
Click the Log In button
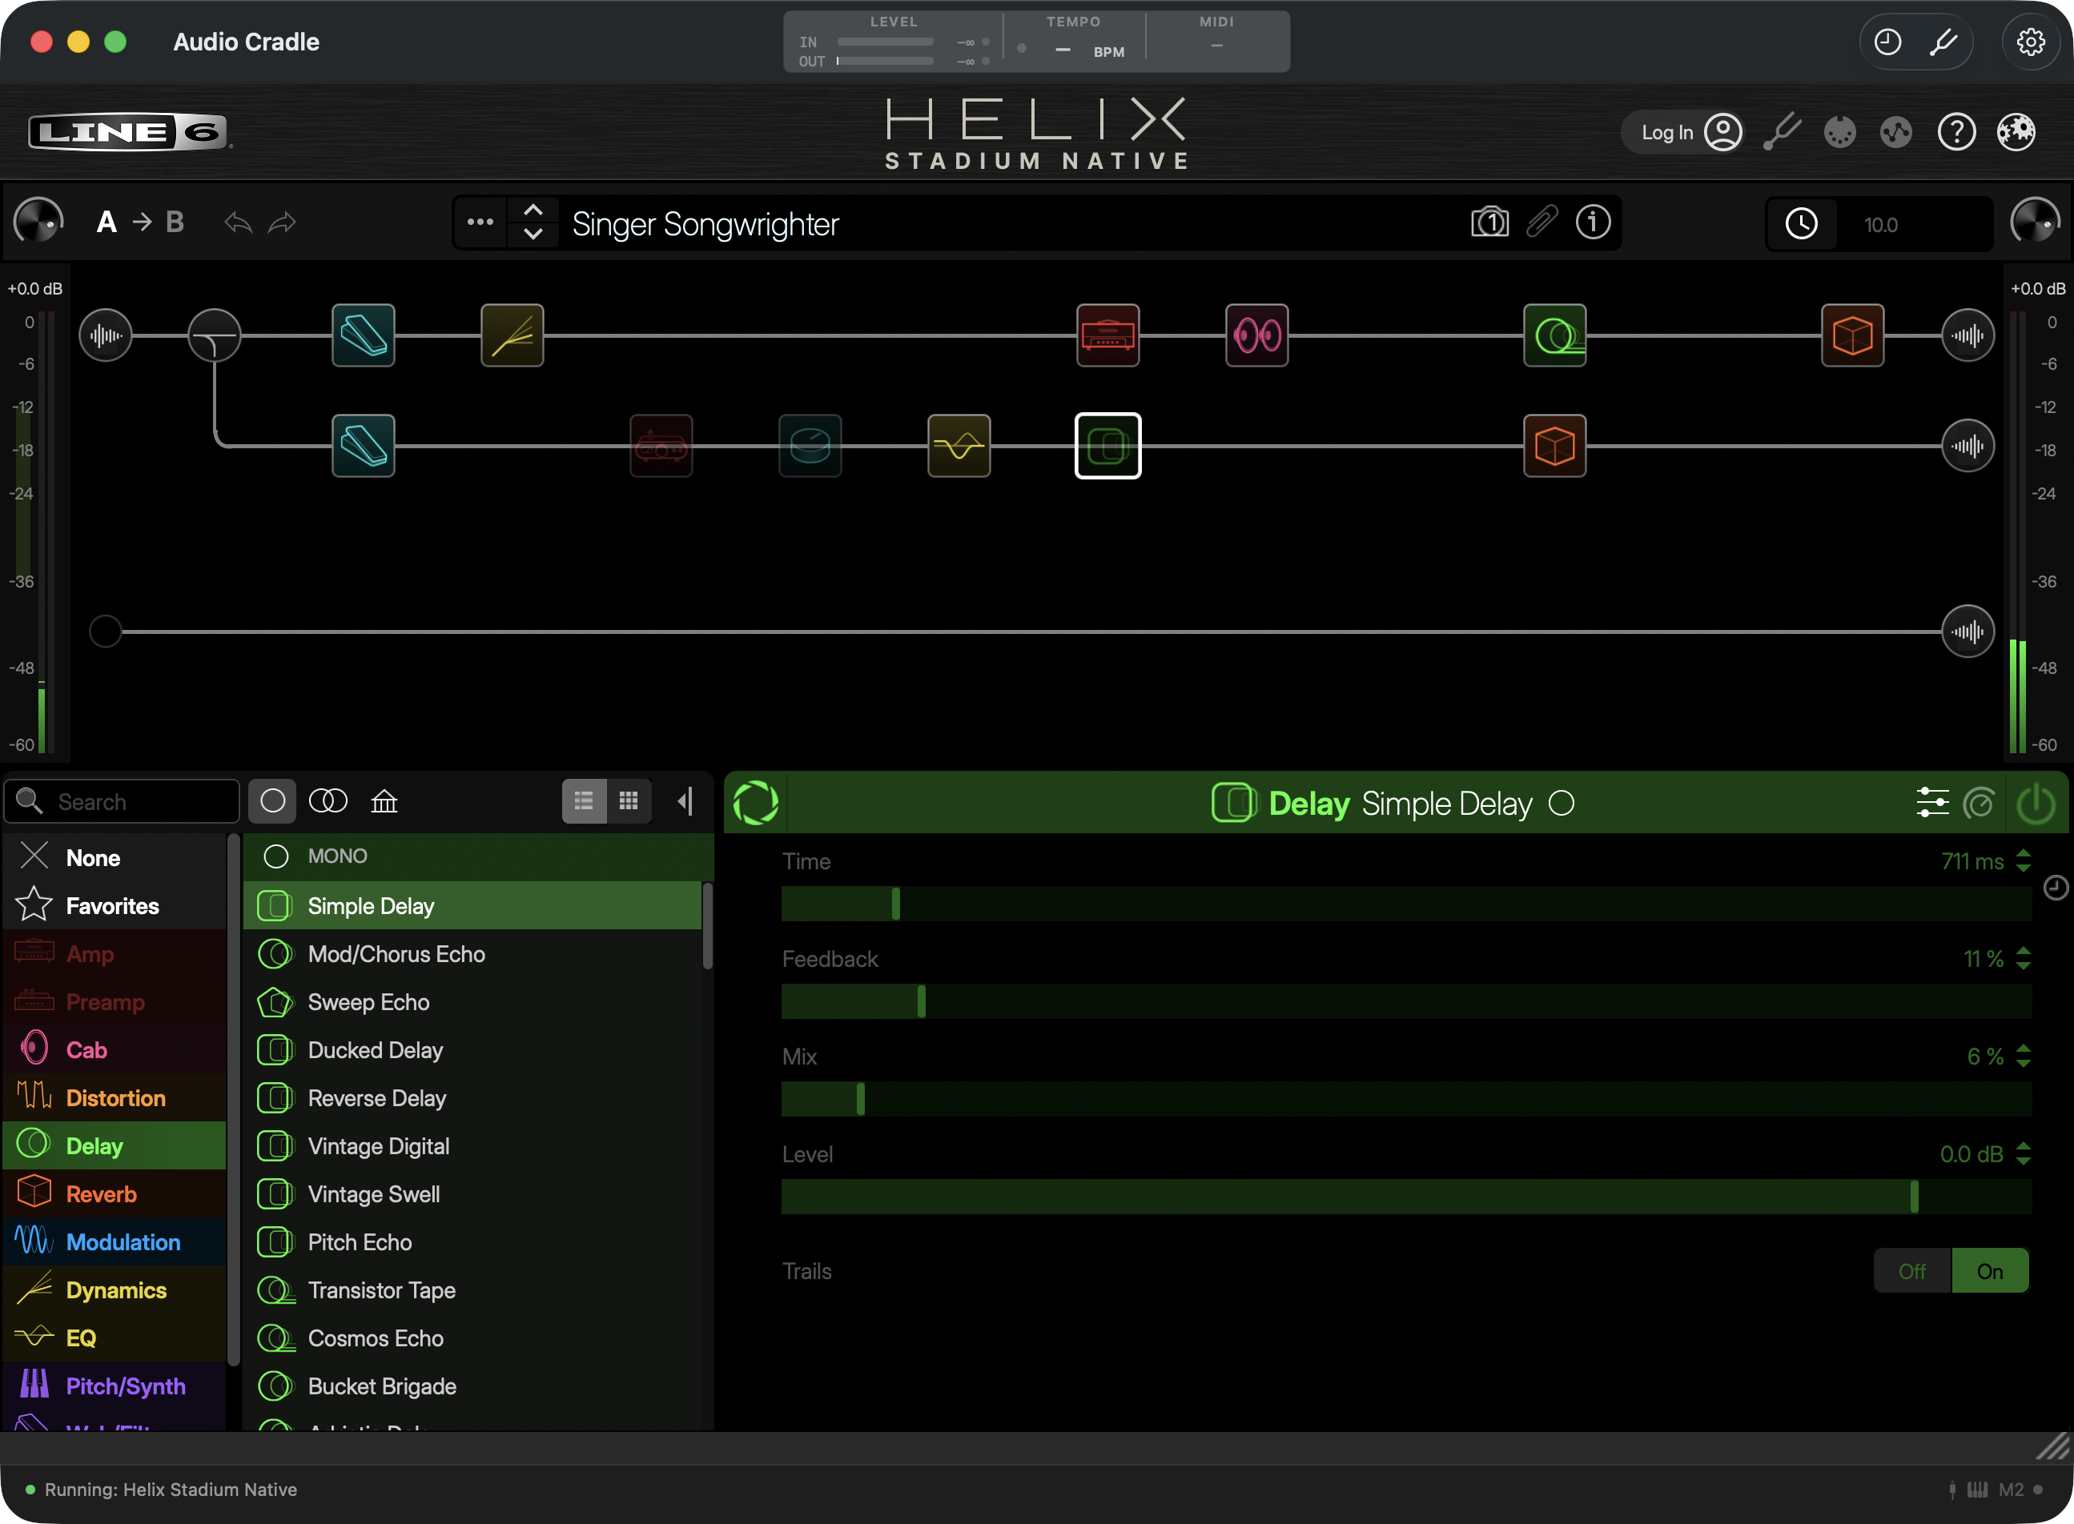[x=1683, y=132]
